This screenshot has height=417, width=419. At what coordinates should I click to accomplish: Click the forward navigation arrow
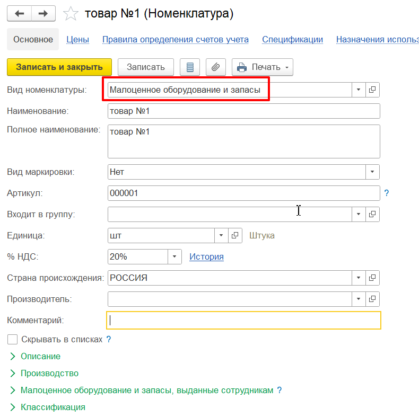(x=45, y=13)
